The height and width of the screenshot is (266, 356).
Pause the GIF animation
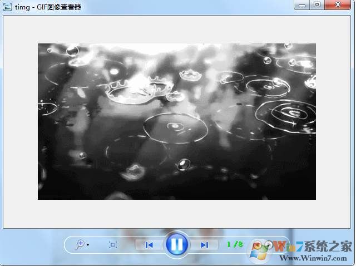pyautogui.click(x=176, y=244)
